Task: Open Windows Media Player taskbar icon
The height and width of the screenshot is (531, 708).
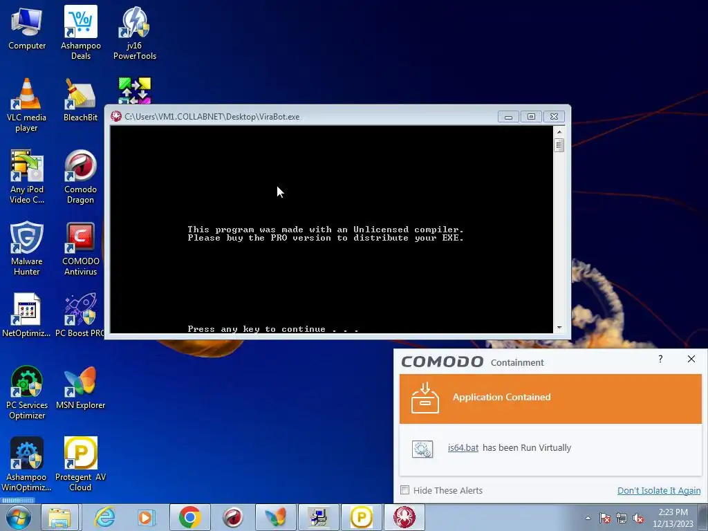Action: click(x=147, y=517)
